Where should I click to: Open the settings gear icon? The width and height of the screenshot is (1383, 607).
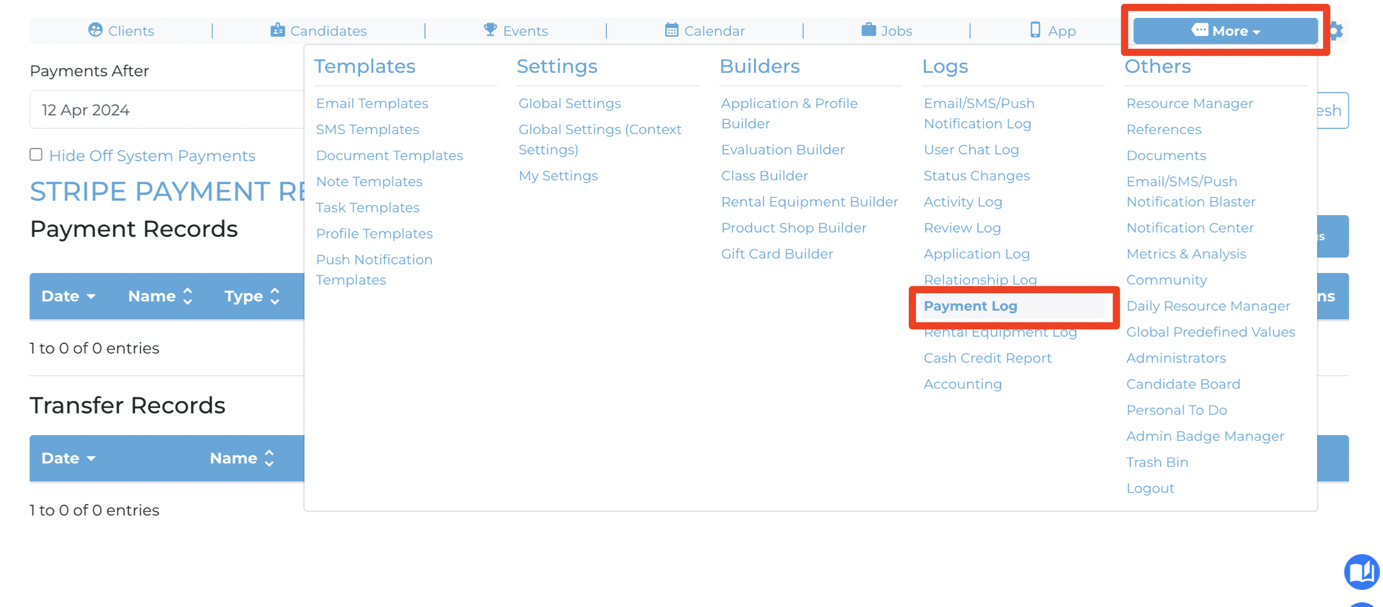[x=1336, y=31]
